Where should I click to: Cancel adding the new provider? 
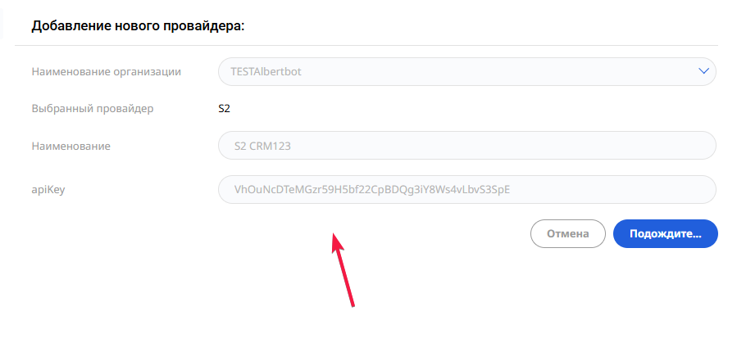click(x=567, y=233)
